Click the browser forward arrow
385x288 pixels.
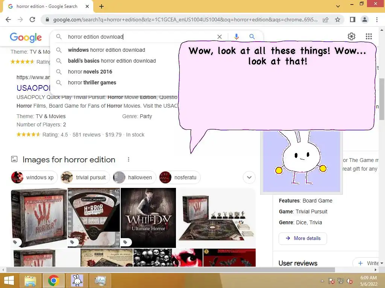click(x=20, y=19)
